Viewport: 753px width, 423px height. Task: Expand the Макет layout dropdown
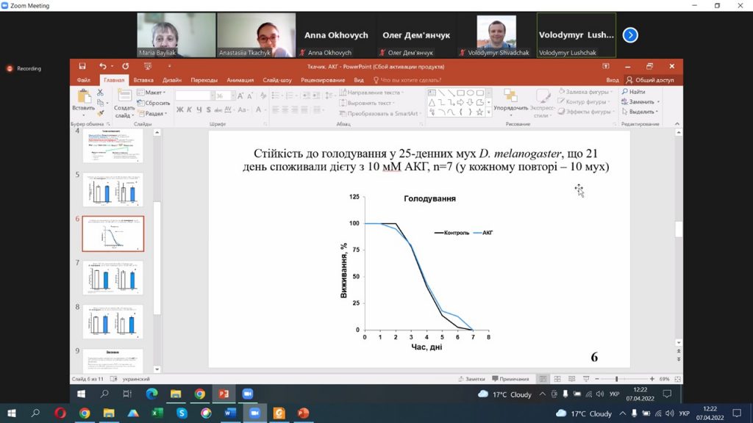tap(151, 92)
